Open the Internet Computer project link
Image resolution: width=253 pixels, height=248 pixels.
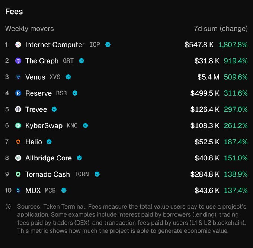coord(55,45)
